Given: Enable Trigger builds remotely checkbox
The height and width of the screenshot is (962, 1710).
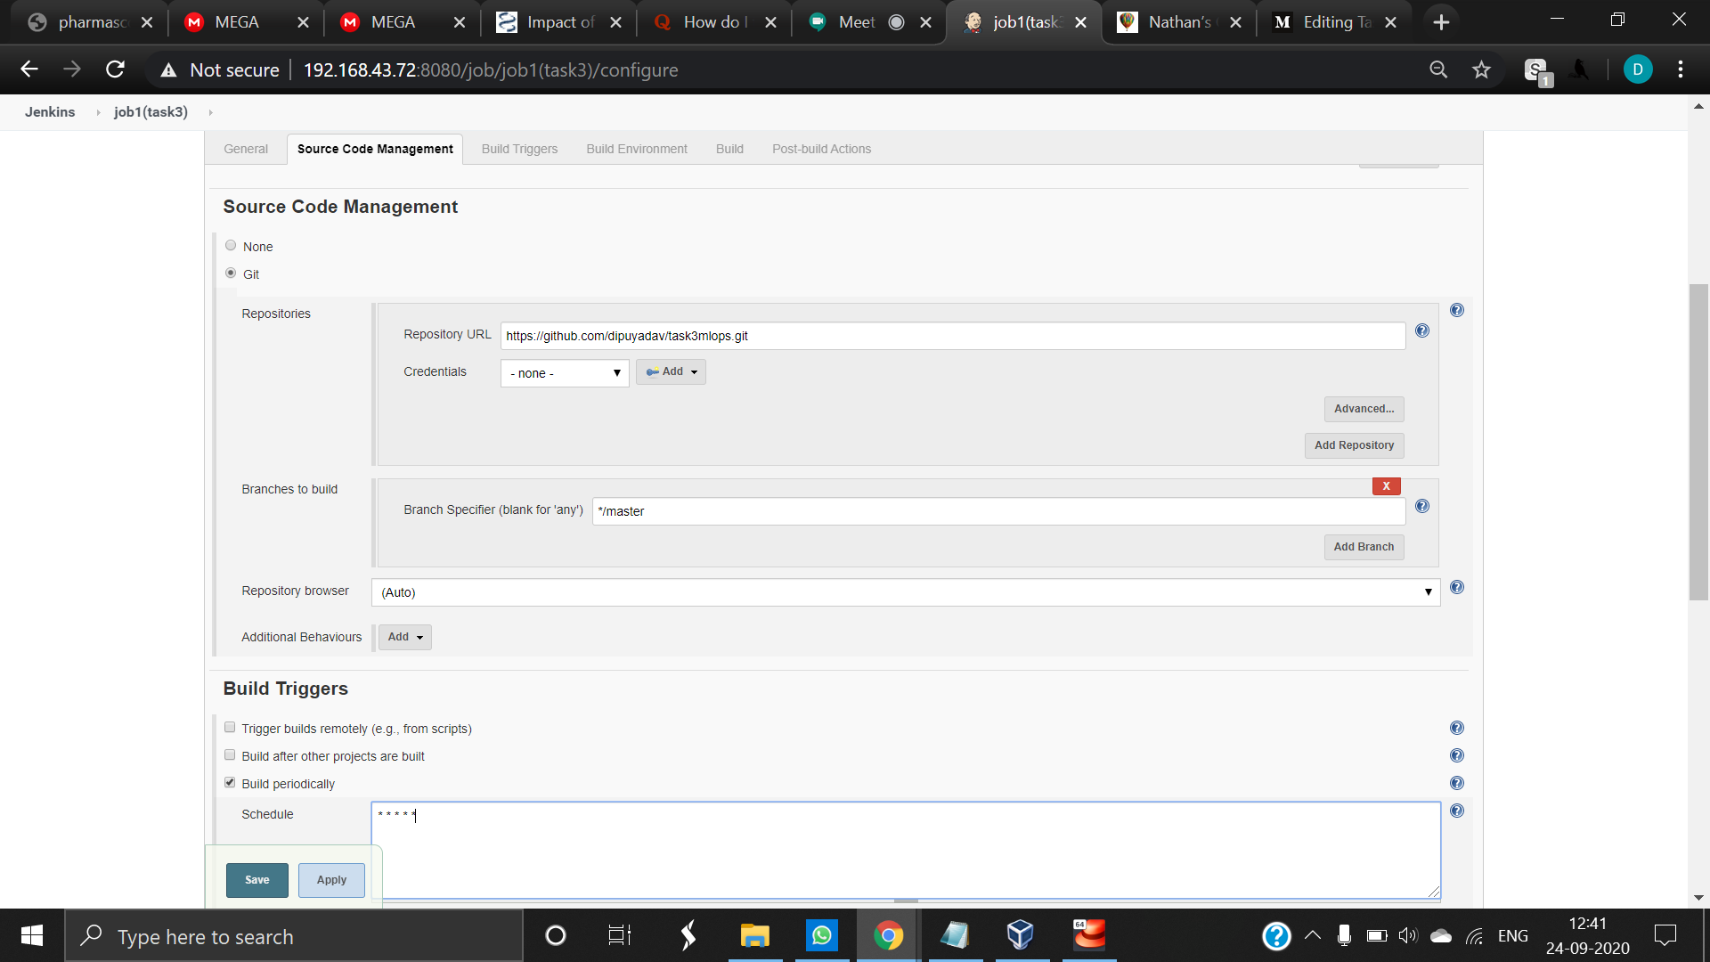Looking at the screenshot, I should [x=230, y=728].
